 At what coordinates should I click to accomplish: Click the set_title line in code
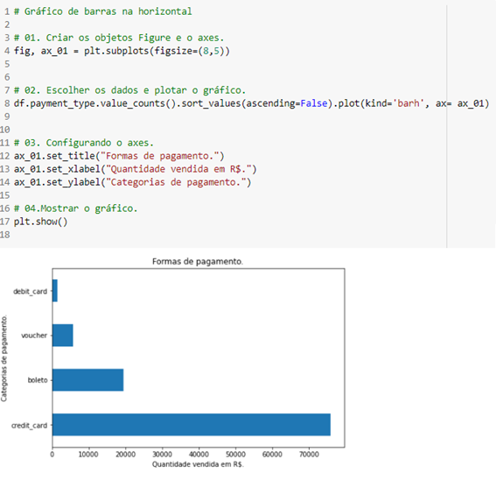click(119, 156)
